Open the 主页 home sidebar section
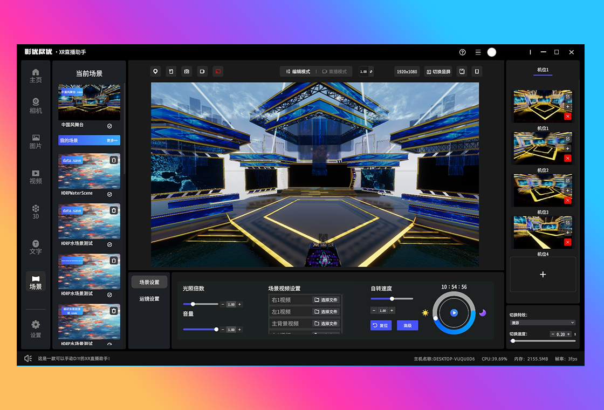604x410 pixels. [36, 76]
